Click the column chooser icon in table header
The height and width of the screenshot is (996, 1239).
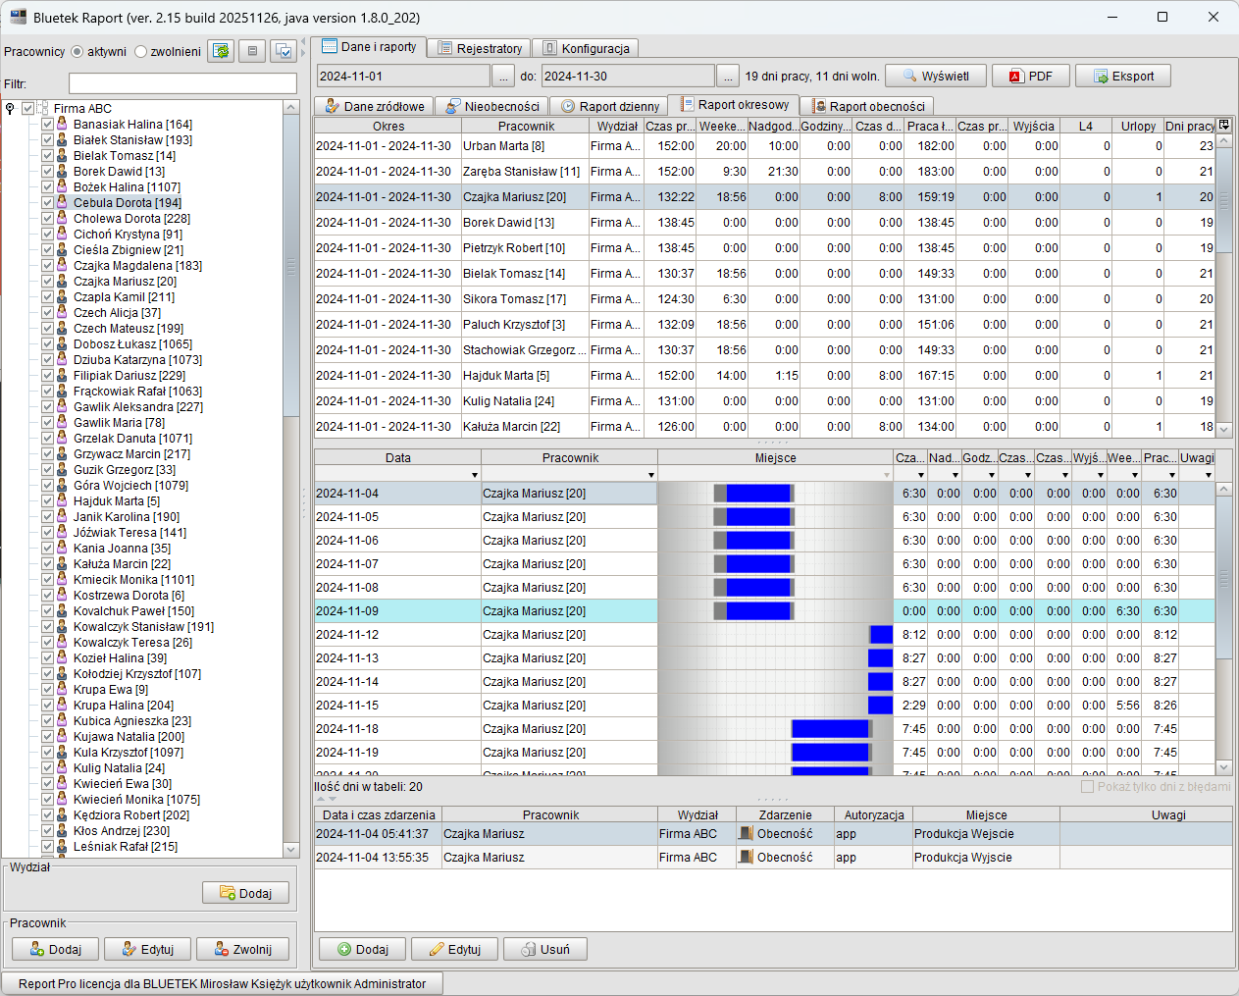click(1223, 126)
